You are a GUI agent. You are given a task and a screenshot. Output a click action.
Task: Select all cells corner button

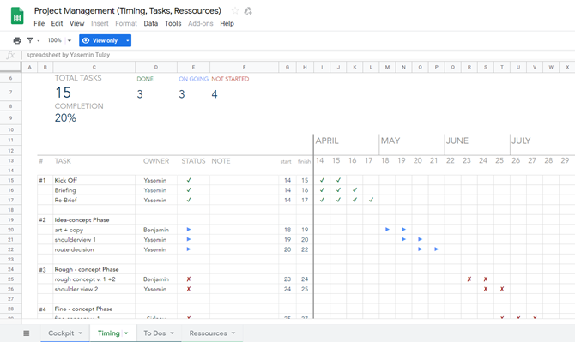coord(10,67)
